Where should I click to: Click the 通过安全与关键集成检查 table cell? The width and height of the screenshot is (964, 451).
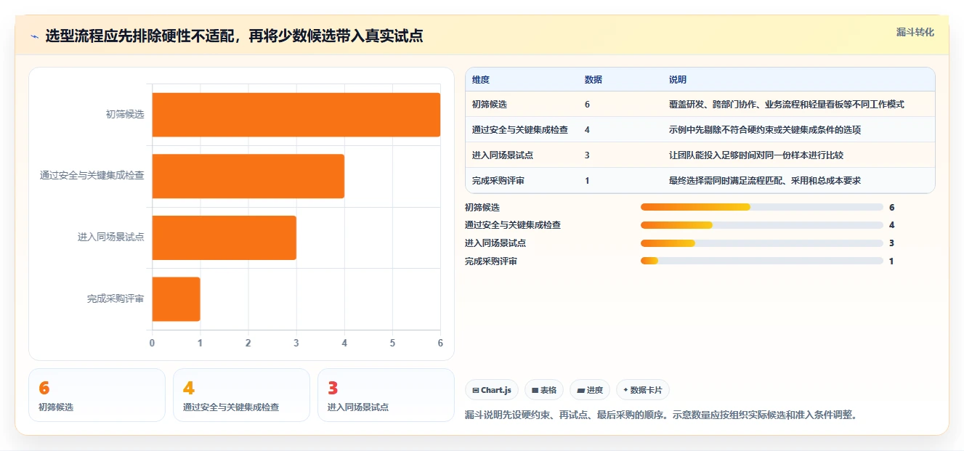pos(520,130)
